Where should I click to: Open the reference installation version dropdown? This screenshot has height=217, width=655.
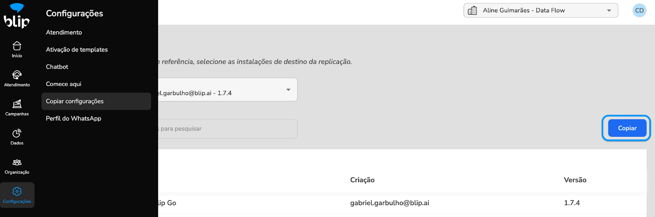[x=228, y=90]
